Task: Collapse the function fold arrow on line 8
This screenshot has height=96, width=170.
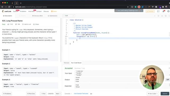Action: (67, 33)
